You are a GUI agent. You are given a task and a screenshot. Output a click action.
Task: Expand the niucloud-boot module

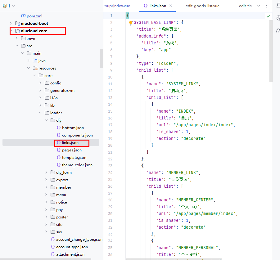[x=11, y=24]
